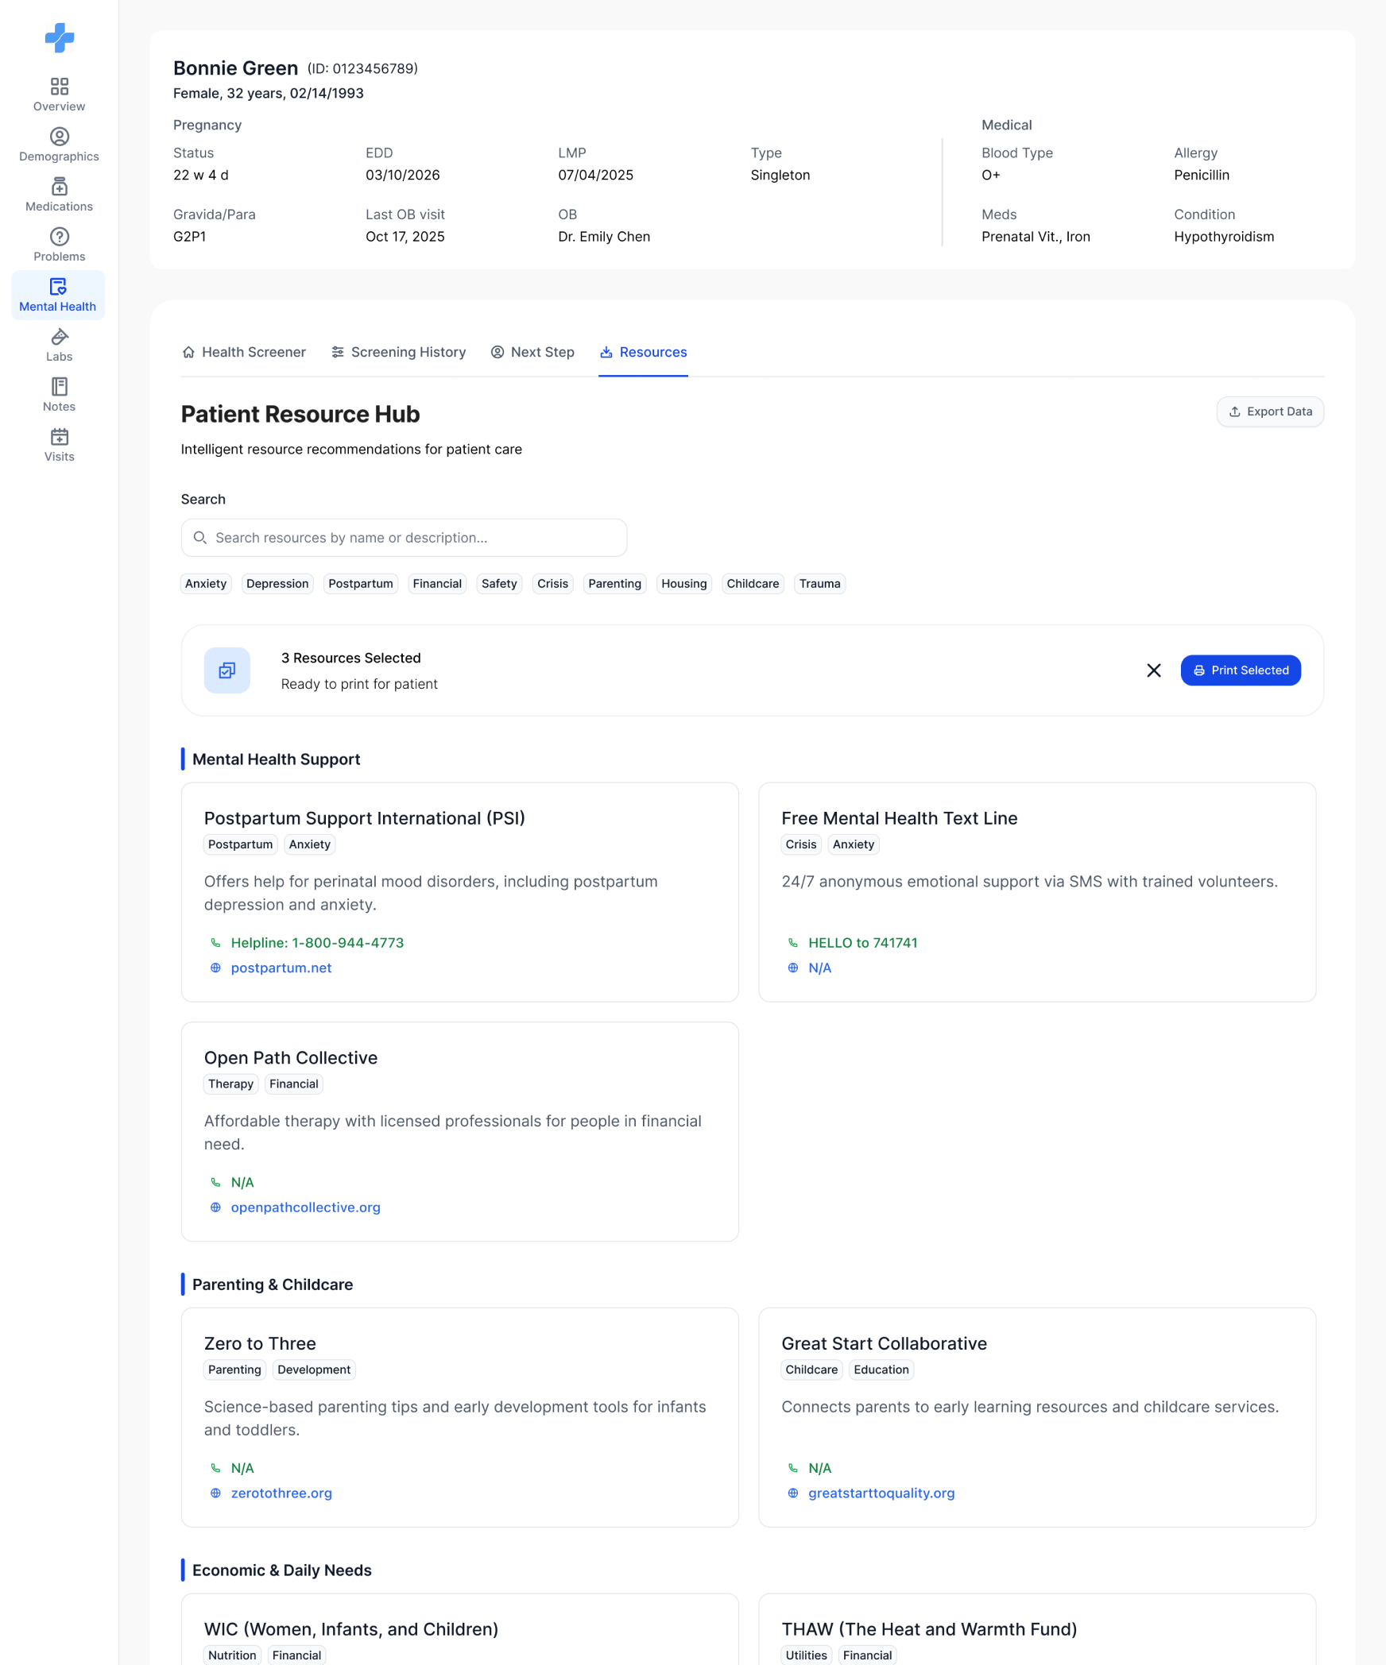Open the Labs sidebar section
The width and height of the screenshot is (1386, 1665).
coord(59,345)
